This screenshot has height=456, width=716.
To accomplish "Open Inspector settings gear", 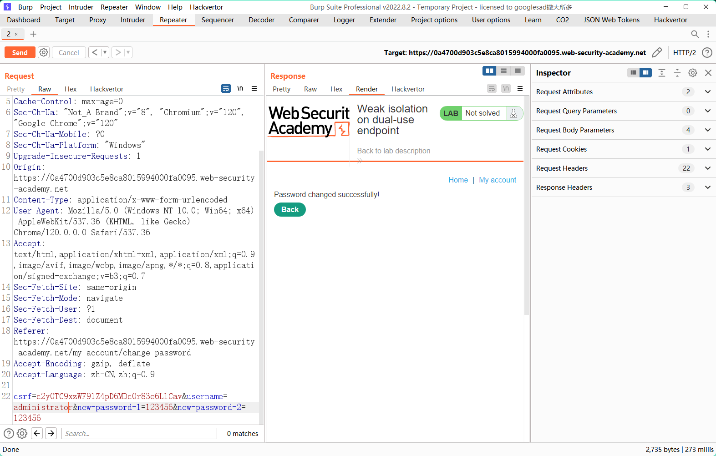I will (693, 73).
